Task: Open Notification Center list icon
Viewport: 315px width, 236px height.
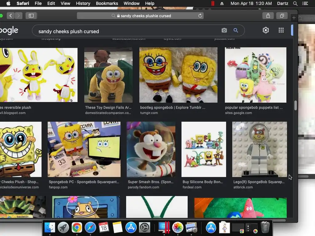Action: pyautogui.click(x=305, y=3)
